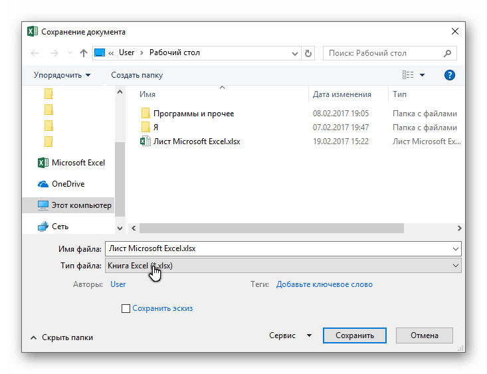Screen dimensions: 487x374
Task: Open recent locations dropdown arrow
Action: pos(70,53)
